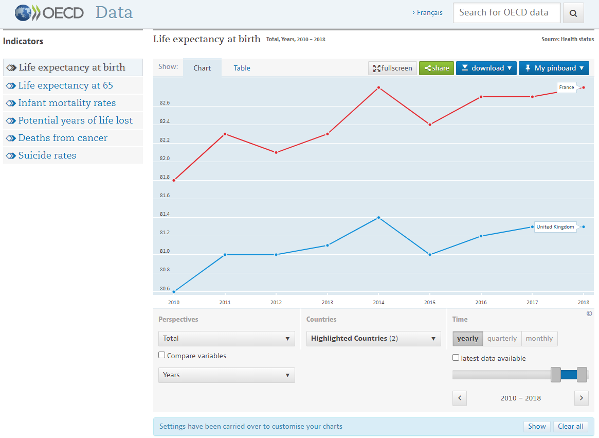Image resolution: width=599 pixels, height=438 pixels.
Task: Expand the Highlighted Countries dropdown
Action: (374, 339)
